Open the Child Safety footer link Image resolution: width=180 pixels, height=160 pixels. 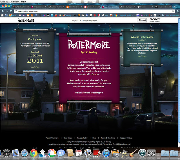68,138
